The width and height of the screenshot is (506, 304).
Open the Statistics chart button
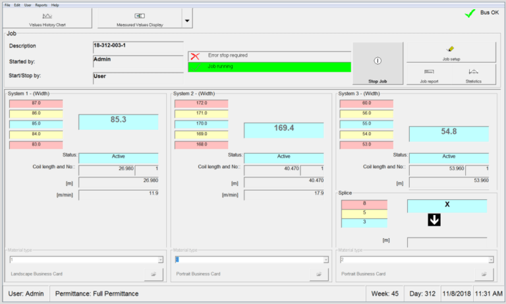coord(473,75)
